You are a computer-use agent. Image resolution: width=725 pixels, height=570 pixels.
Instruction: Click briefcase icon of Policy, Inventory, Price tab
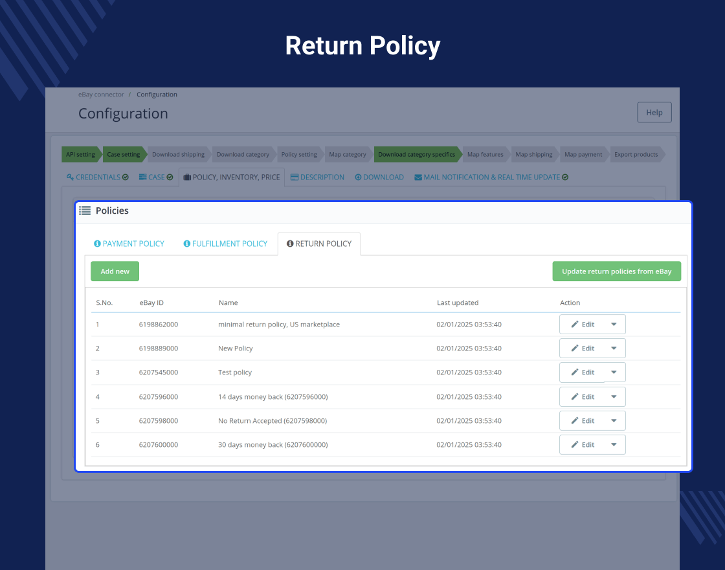click(x=187, y=177)
